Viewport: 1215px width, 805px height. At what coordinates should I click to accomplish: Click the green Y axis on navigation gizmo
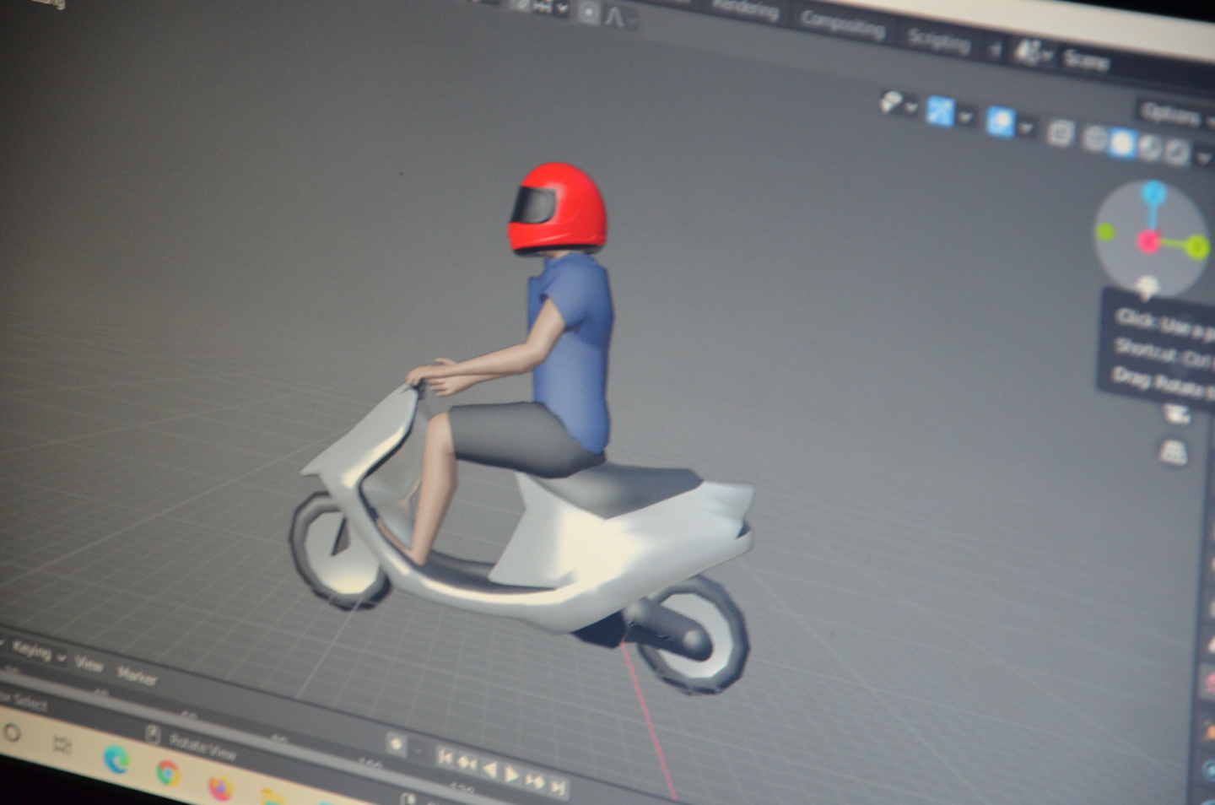1196,247
